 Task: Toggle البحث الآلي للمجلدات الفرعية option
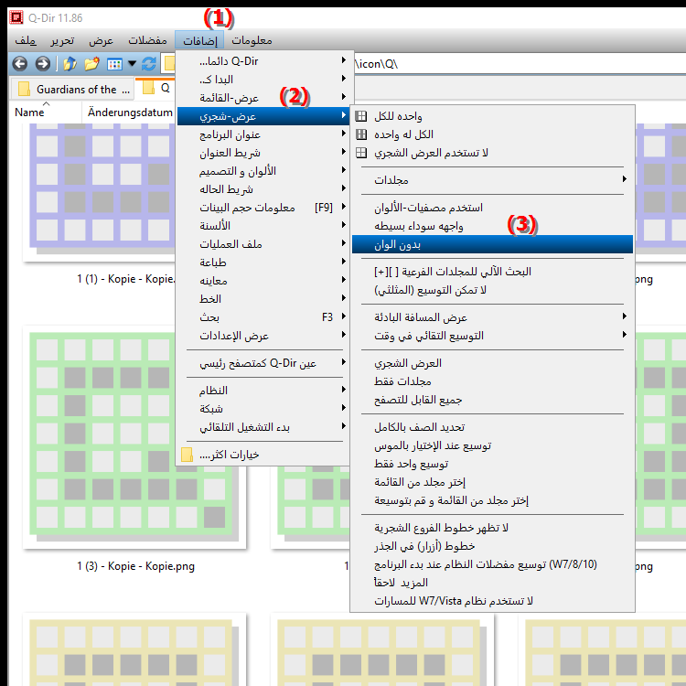pyautogui.click(x=493, y=272)
